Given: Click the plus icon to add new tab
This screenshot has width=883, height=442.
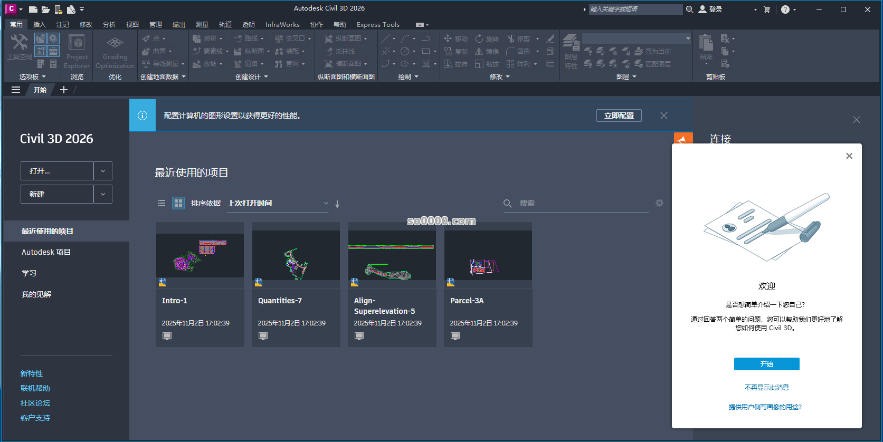Looking at the screenshot, I should pyautogui.click(x=64, y=90).
